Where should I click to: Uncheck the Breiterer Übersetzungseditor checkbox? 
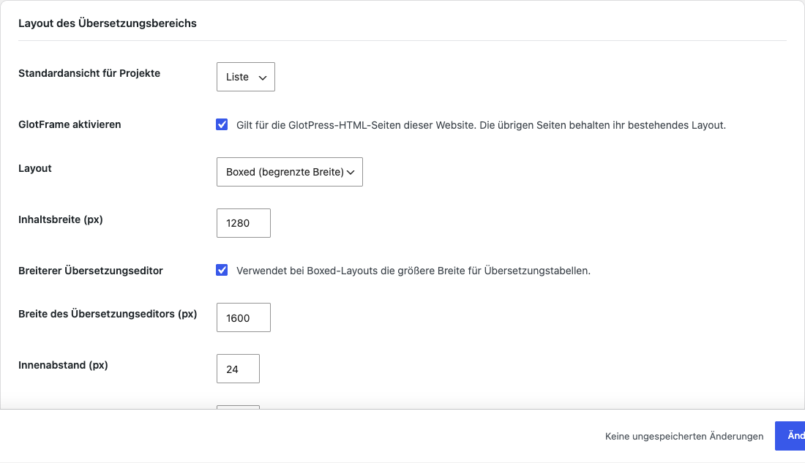pos(222,271)
